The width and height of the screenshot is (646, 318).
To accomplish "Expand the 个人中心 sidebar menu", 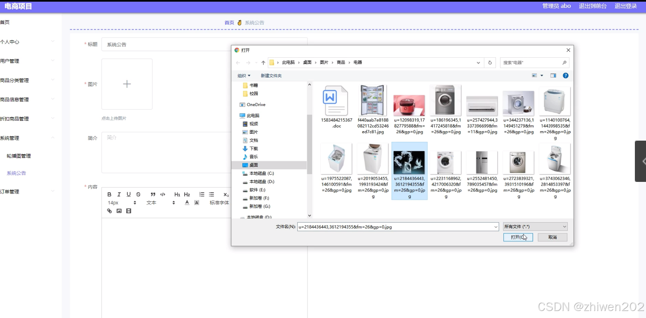I will (28, 42).
